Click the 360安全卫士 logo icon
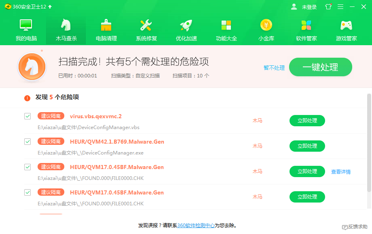Image resolution: width=372 pixels, height=234 pixels. [8, 6]
